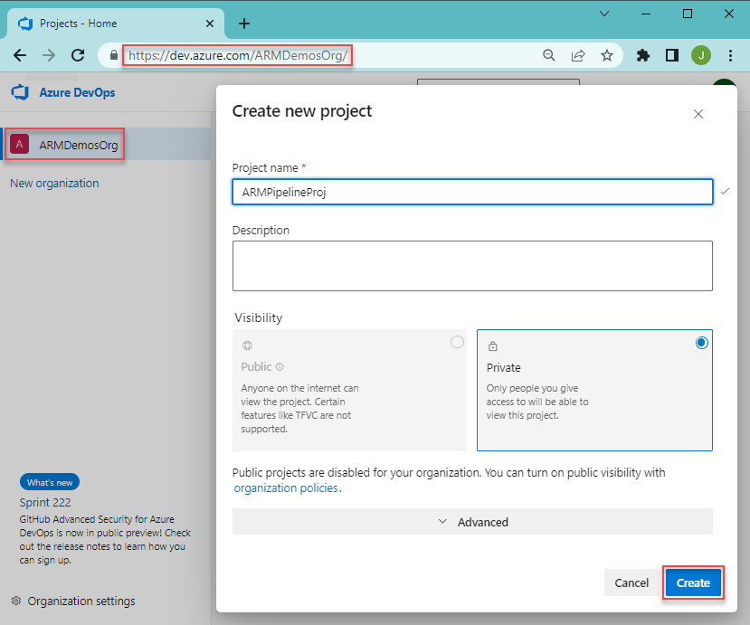Click the padlock icon in address bar
Image resolution: width=750 pixels, height=625 pixels.
pyautogui.click(x=113, y=55)
